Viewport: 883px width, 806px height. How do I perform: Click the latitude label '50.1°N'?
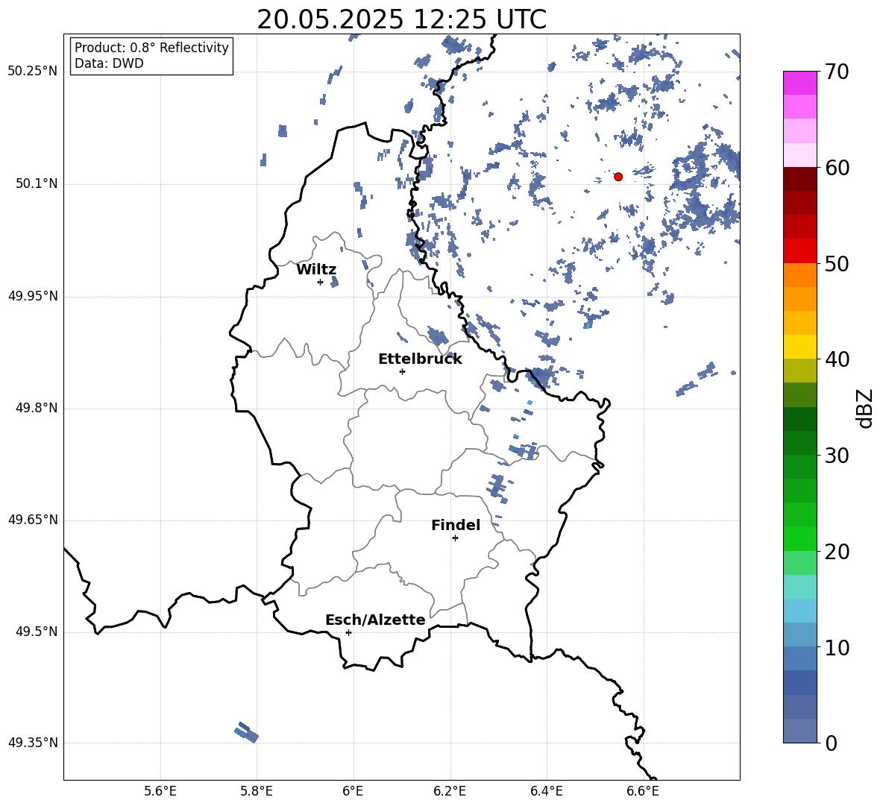coord(37,184)
